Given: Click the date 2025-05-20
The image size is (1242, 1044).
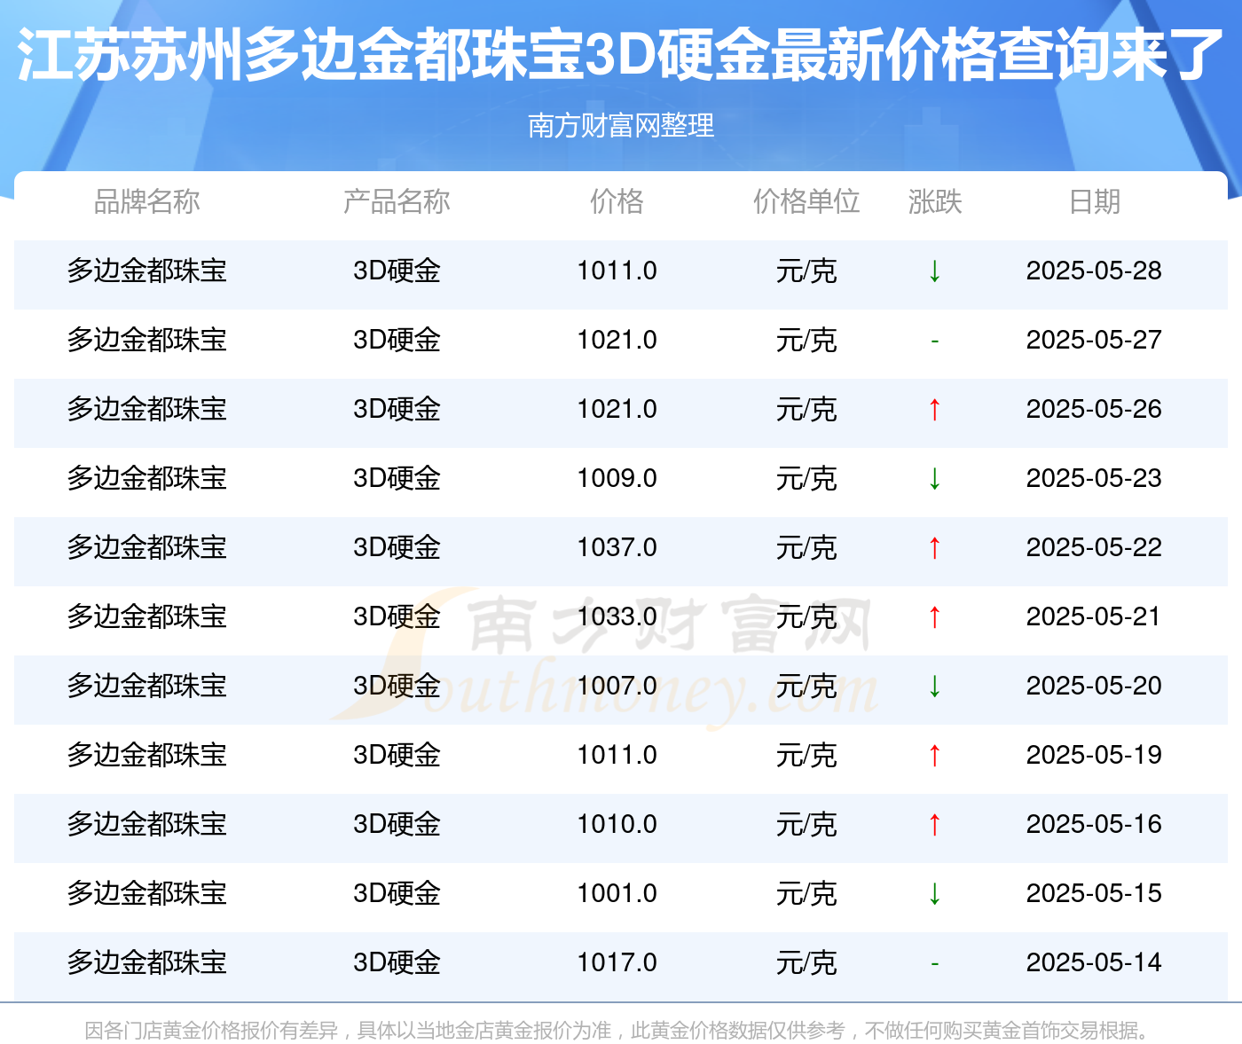Looking at the screenshot, I should pos(1094,686).
